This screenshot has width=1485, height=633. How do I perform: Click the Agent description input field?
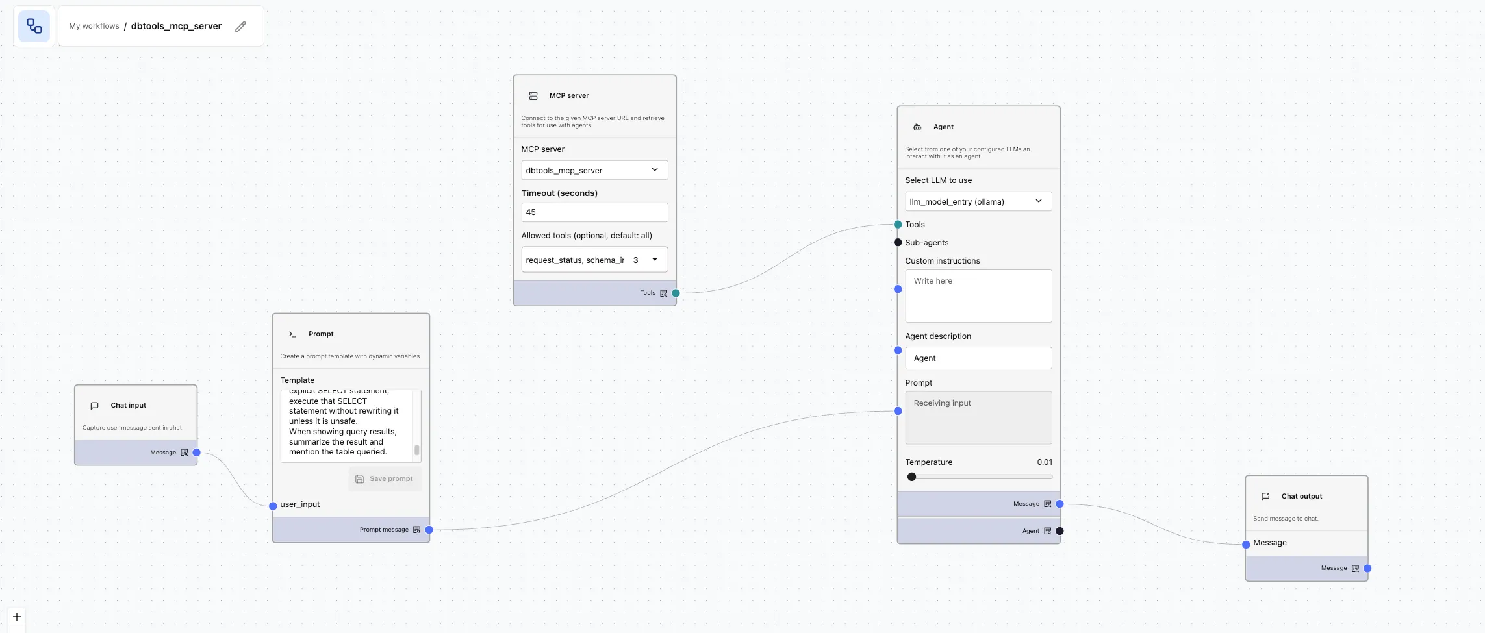coord(978,358)
